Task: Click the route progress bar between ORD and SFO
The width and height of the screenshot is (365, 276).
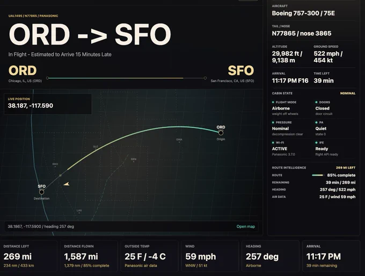Action: pos(126,78)
